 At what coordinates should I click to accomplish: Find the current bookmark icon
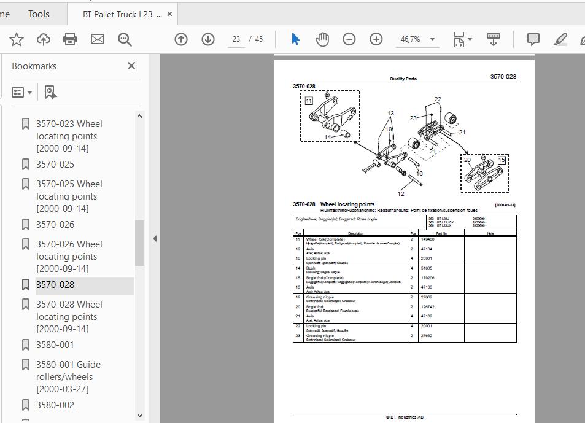[50, 92]
